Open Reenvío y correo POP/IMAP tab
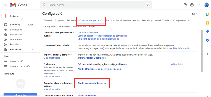 (156, 20)
